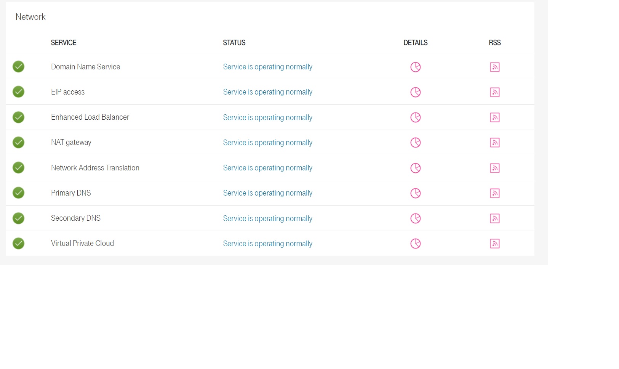Open RSS feed for Domain Name Service
The height and width of the screenshot is (369, 619).
click(495, 67)
